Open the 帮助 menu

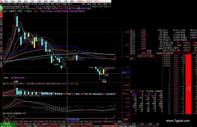pyautogui.click(x=72, y=1)
